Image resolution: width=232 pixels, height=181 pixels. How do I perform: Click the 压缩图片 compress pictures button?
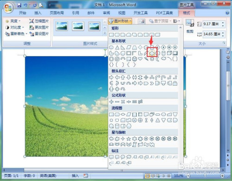39,21
